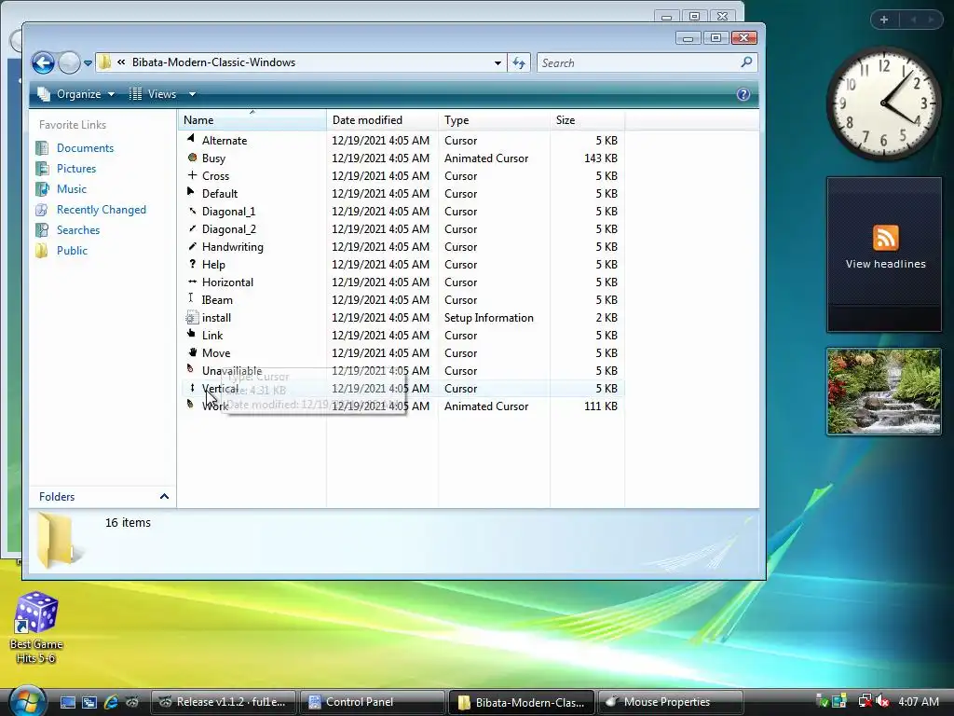Viewport: 954px width, 716px height.
Task: Click the Cross cursor file icon
Action: (x=192, y=175)
